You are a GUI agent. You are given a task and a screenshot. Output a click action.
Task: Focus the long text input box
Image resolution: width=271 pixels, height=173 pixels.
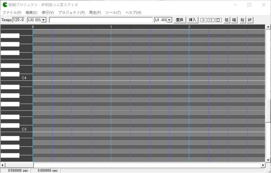tap(101, 20)
